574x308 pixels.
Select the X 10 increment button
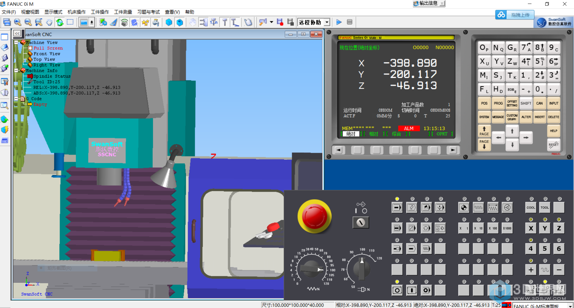tap(478, 228)
